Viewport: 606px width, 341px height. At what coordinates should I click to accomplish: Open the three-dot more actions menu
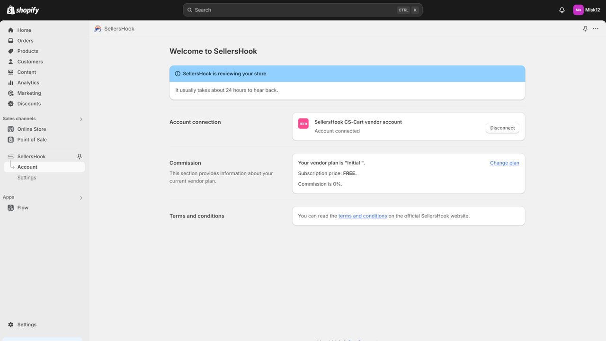(x=596, y=29)
